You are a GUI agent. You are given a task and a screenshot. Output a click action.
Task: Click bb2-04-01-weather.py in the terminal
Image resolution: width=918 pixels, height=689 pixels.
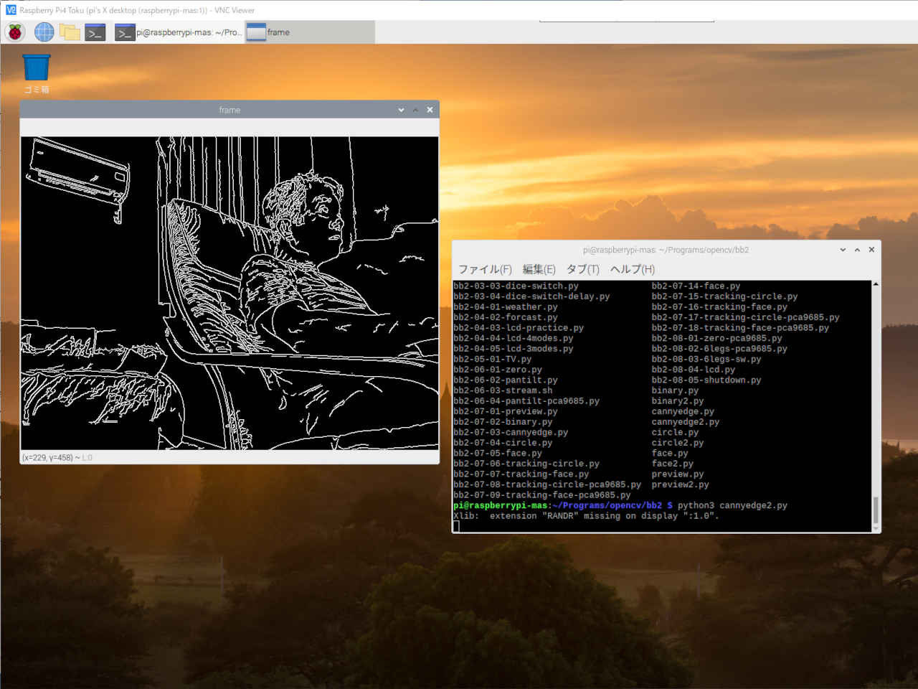pyautogui.click(x=506, y=307)
